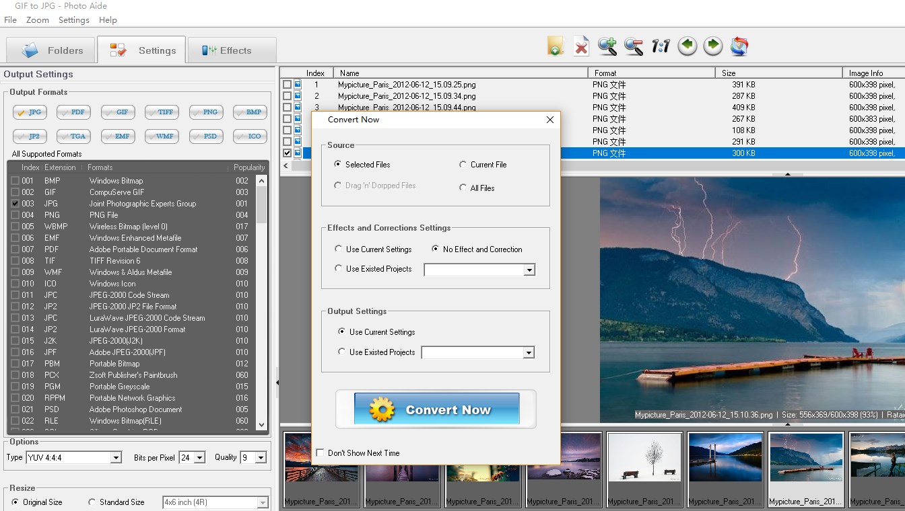Check Don't Show Next Time box
Screen dimensions: 905x511
[x=320, y=453]
